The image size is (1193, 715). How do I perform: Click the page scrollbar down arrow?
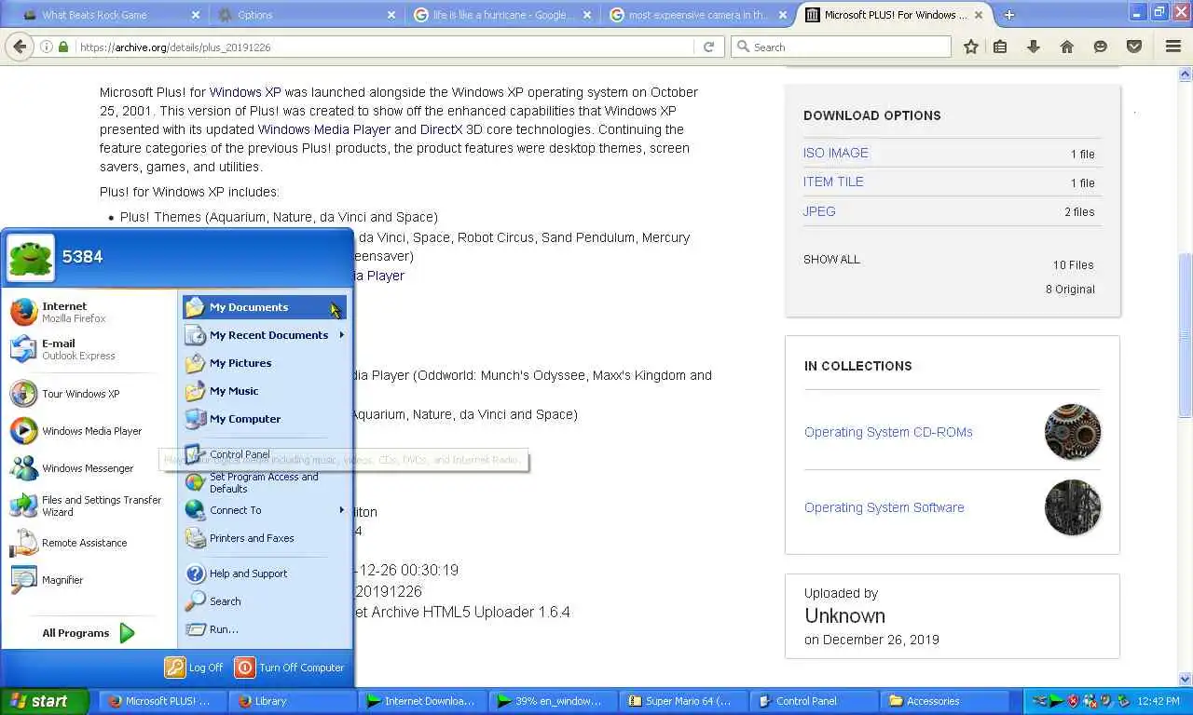point(1186,680)
